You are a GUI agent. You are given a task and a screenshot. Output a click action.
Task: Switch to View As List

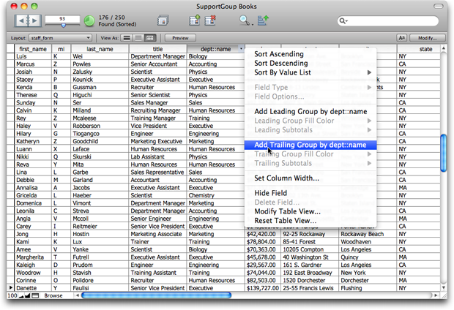[138, 38]
